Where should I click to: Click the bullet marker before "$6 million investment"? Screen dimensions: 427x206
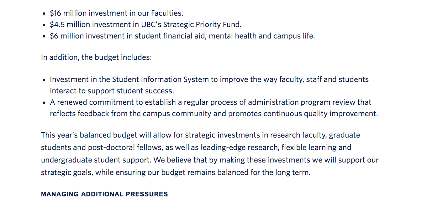[44, 37]
